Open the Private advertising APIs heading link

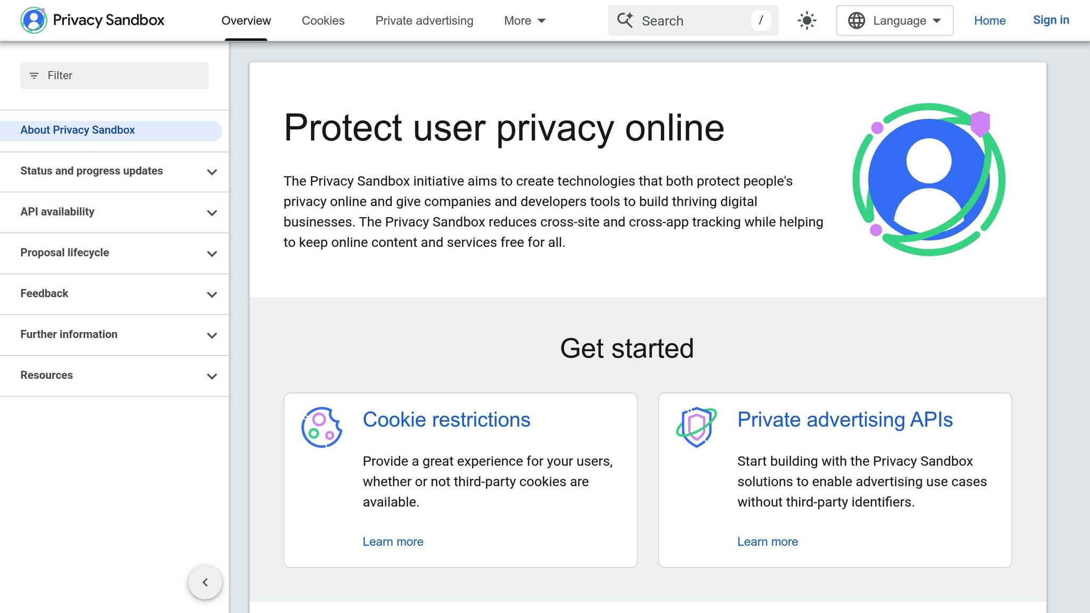click(845, 420)
